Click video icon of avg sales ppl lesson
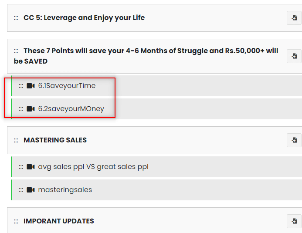 coord(31,167)
